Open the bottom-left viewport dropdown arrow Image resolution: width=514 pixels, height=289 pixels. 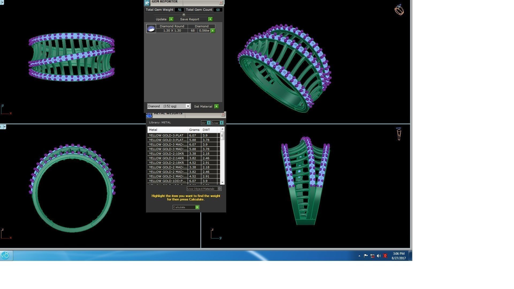[x=4, y=127]
